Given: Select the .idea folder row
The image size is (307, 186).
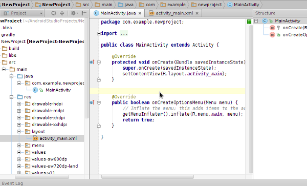Looking at the screenshot, I should click(x=7, y=28).
